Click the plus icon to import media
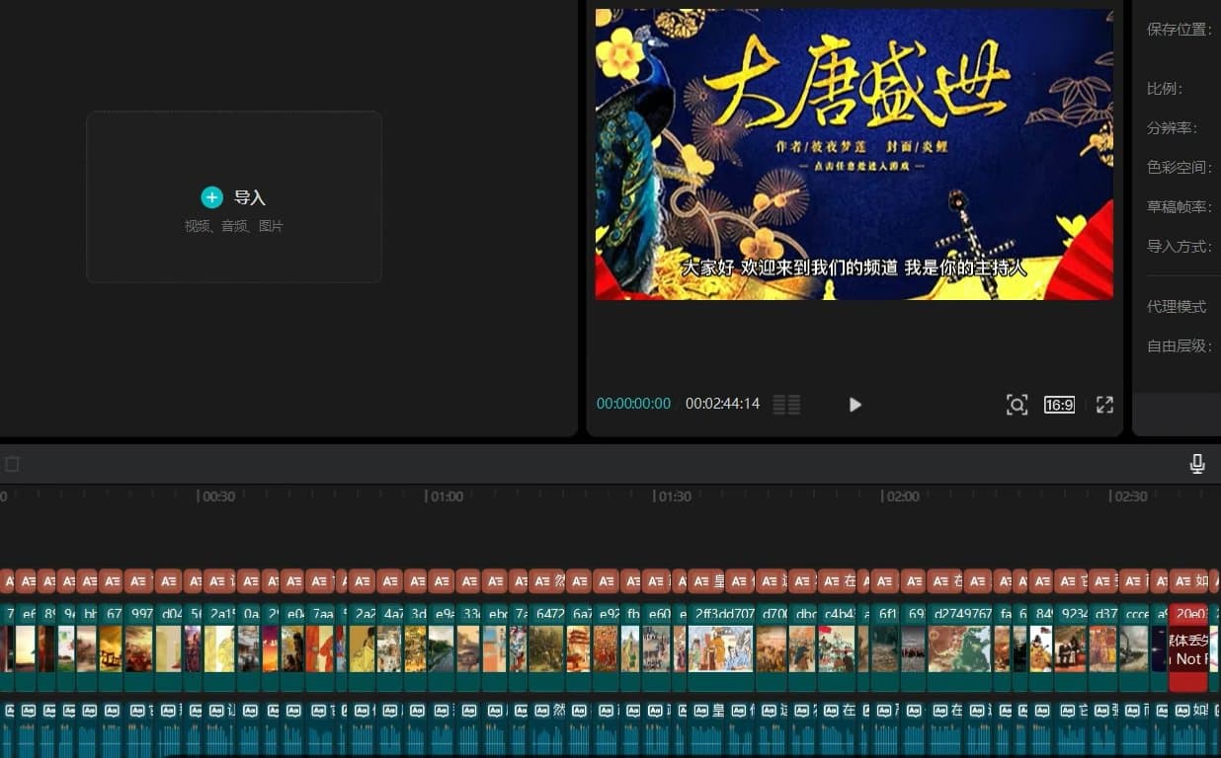The image size is (1221, 758). (211, 197)
